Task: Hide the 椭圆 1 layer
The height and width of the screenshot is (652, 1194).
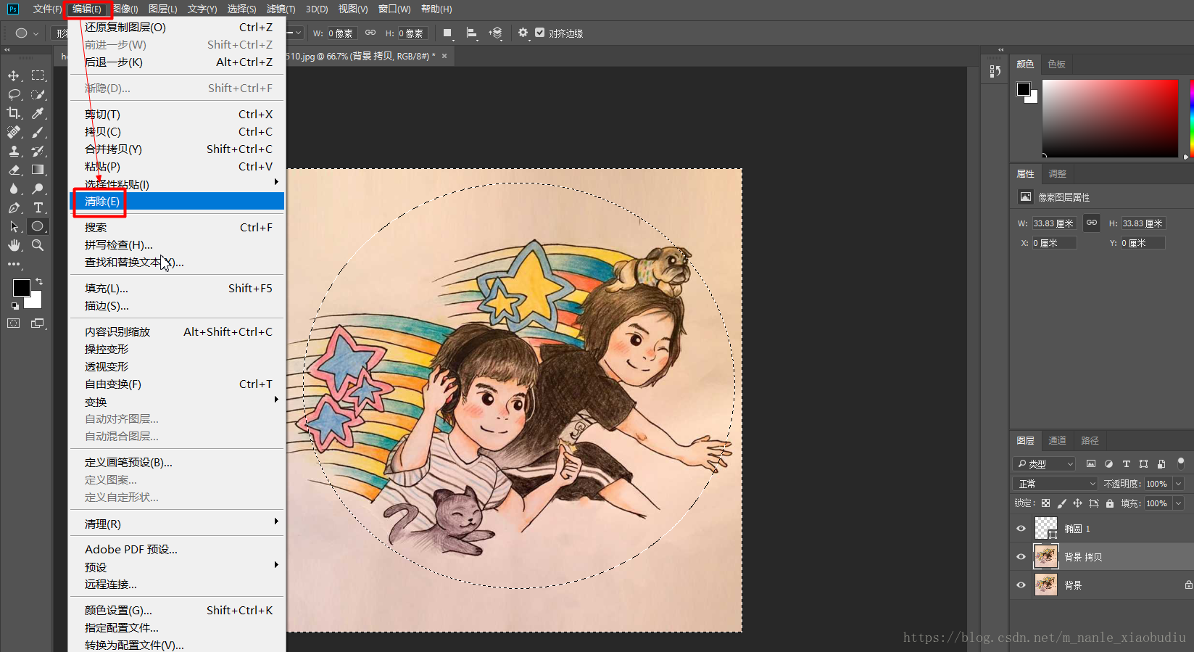Action: click(1021, 529)
